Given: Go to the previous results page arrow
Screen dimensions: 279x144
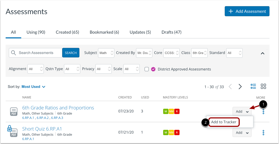Looking at the screenshot, I should point(230,87).
